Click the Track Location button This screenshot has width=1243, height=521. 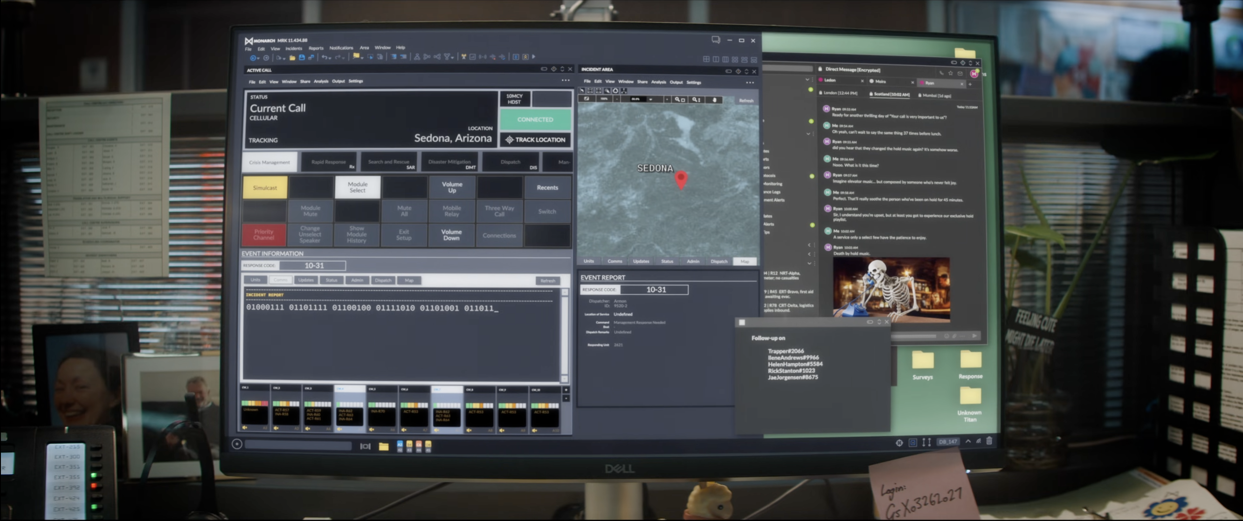click(535, 140)
